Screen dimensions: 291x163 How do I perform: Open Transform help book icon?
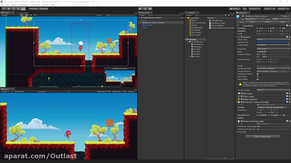[287, 26]
